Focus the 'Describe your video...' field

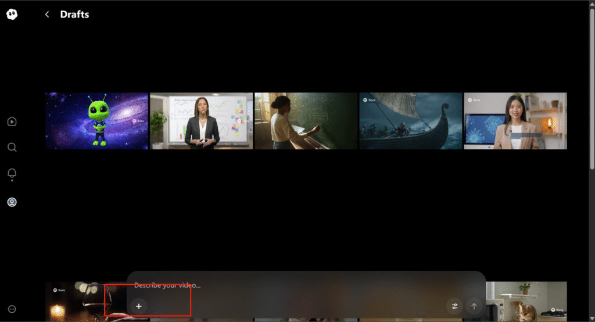[x=291, y=285]
